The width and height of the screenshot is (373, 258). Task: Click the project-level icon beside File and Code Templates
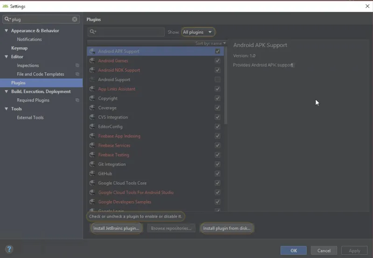point(77,74)
